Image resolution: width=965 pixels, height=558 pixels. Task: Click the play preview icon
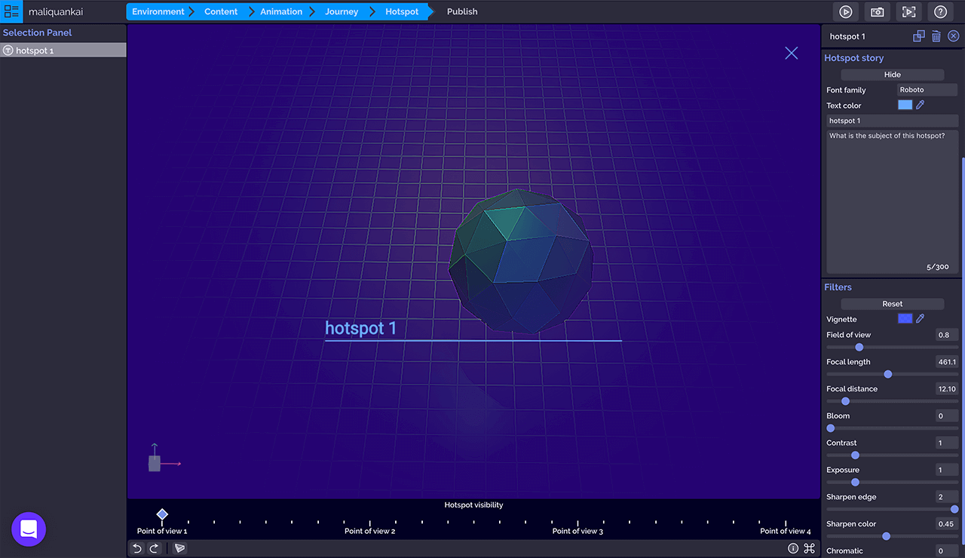[846, 12]
